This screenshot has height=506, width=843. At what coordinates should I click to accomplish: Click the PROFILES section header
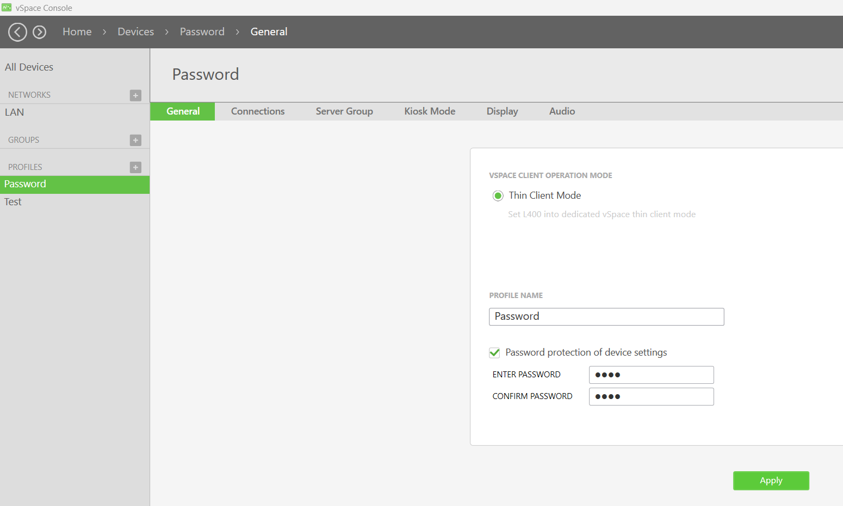(x=25, y=167)
